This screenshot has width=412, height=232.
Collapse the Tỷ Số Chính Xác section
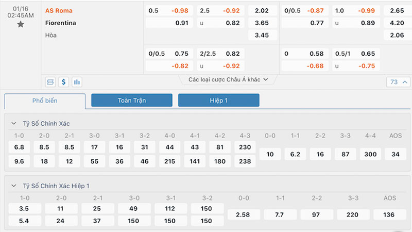[13, 124]
